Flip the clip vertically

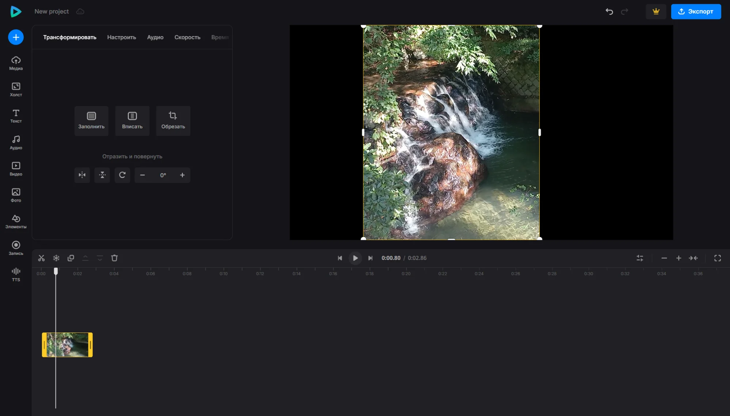(102, 175)
